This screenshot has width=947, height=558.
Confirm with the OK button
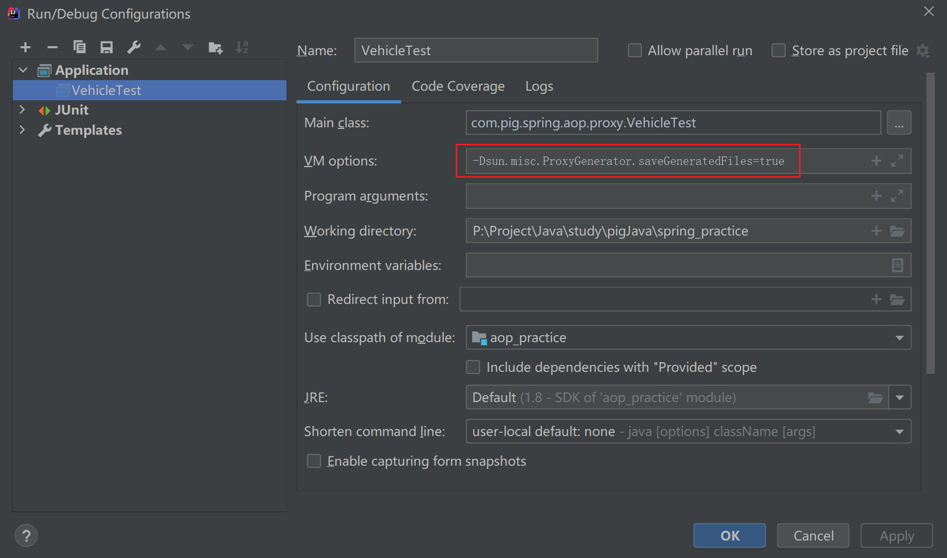(x=729, y=536)
